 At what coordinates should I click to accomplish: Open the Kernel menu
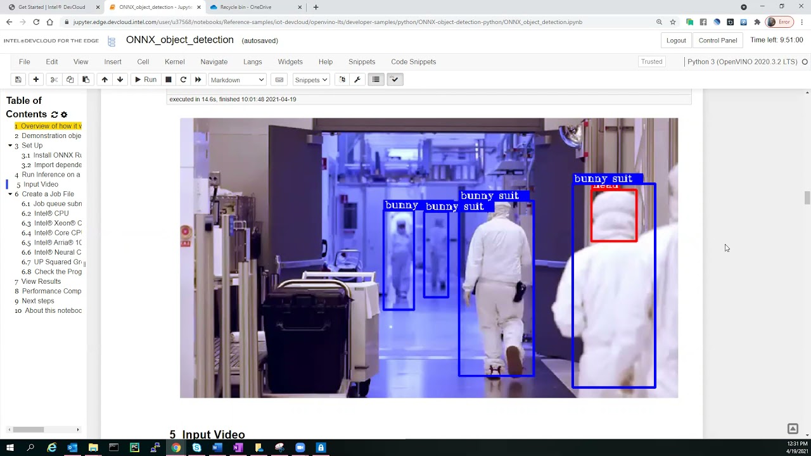point(174,62)
